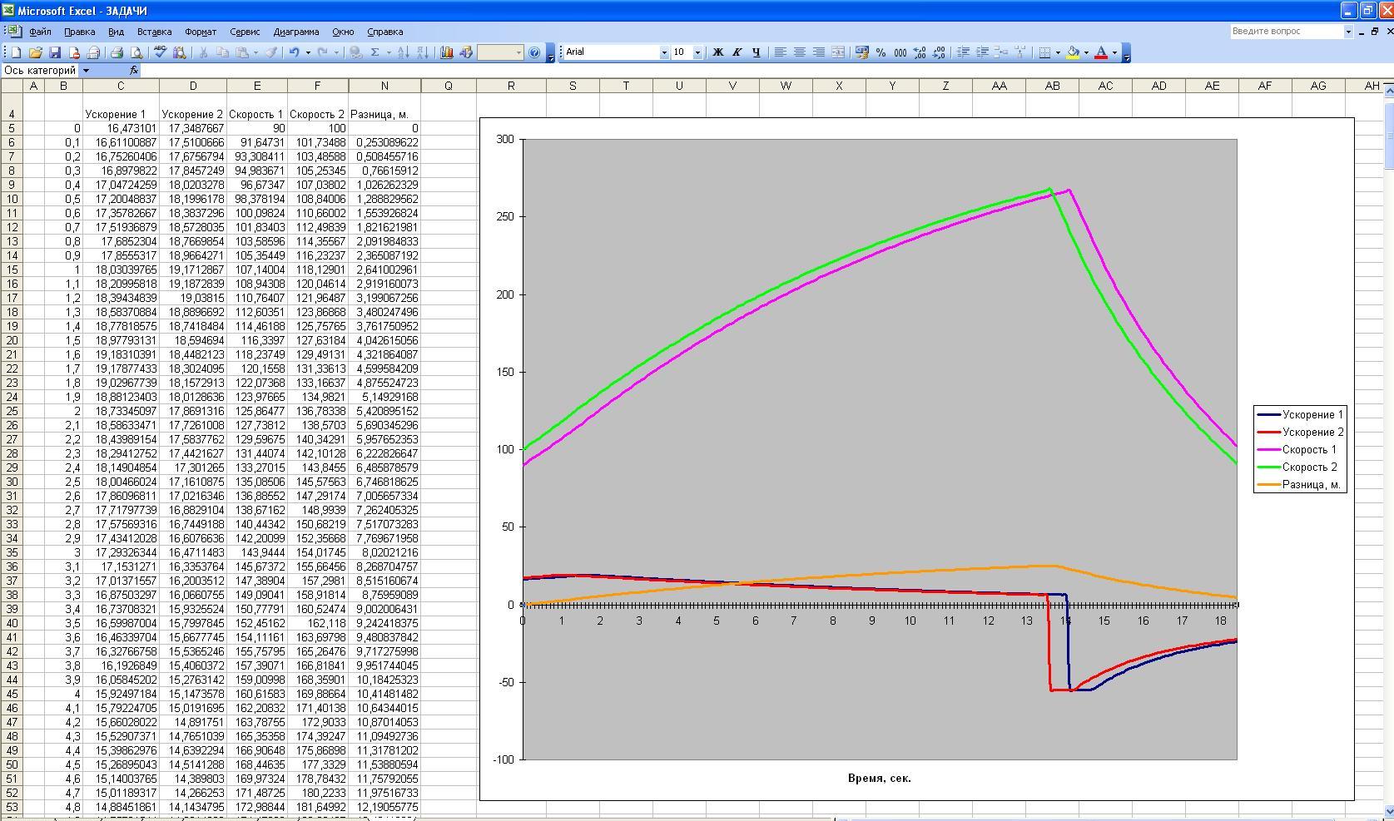Screen dimensions: 1394x821
Task: Open the Правка menu
Action: pyautogui.click(x=79, y=32)
